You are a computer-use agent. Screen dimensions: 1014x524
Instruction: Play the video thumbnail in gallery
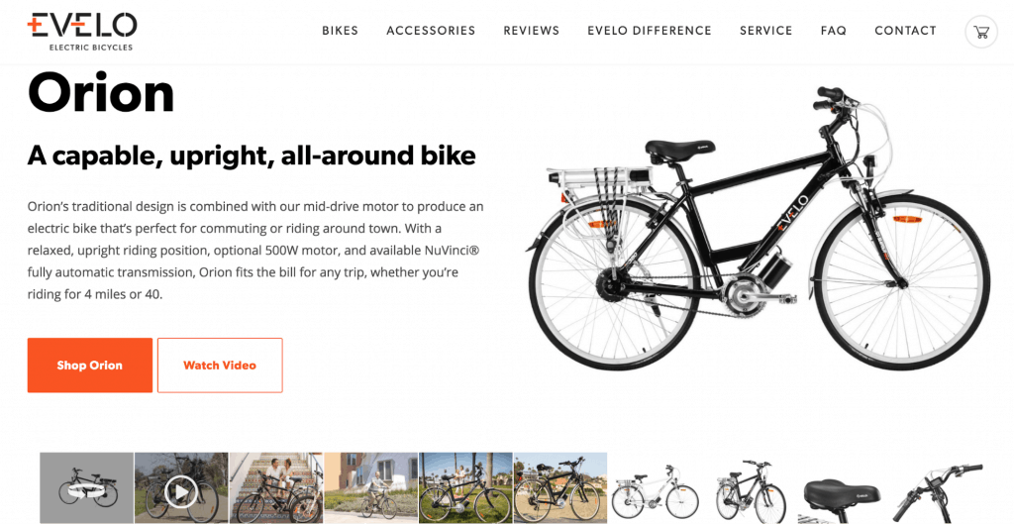[x=181, y=487]
